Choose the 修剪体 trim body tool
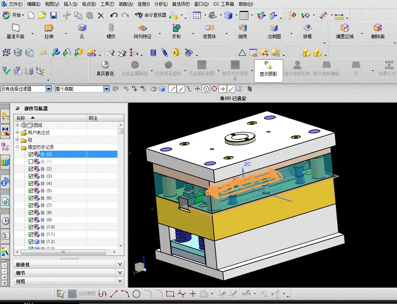 click(209, 28)
